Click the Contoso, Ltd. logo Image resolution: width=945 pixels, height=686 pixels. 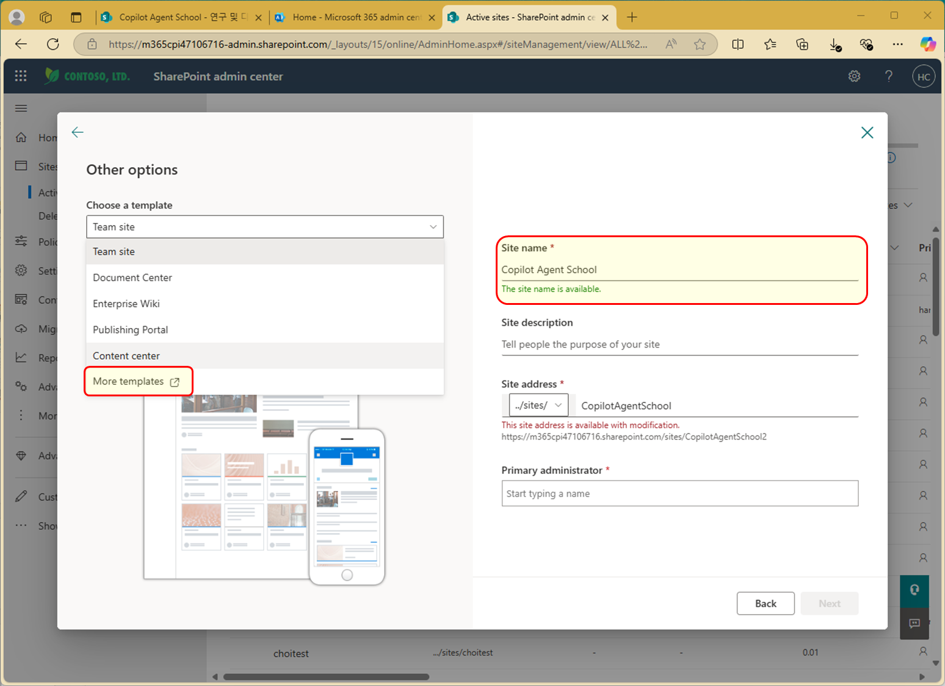click(87, 76)
